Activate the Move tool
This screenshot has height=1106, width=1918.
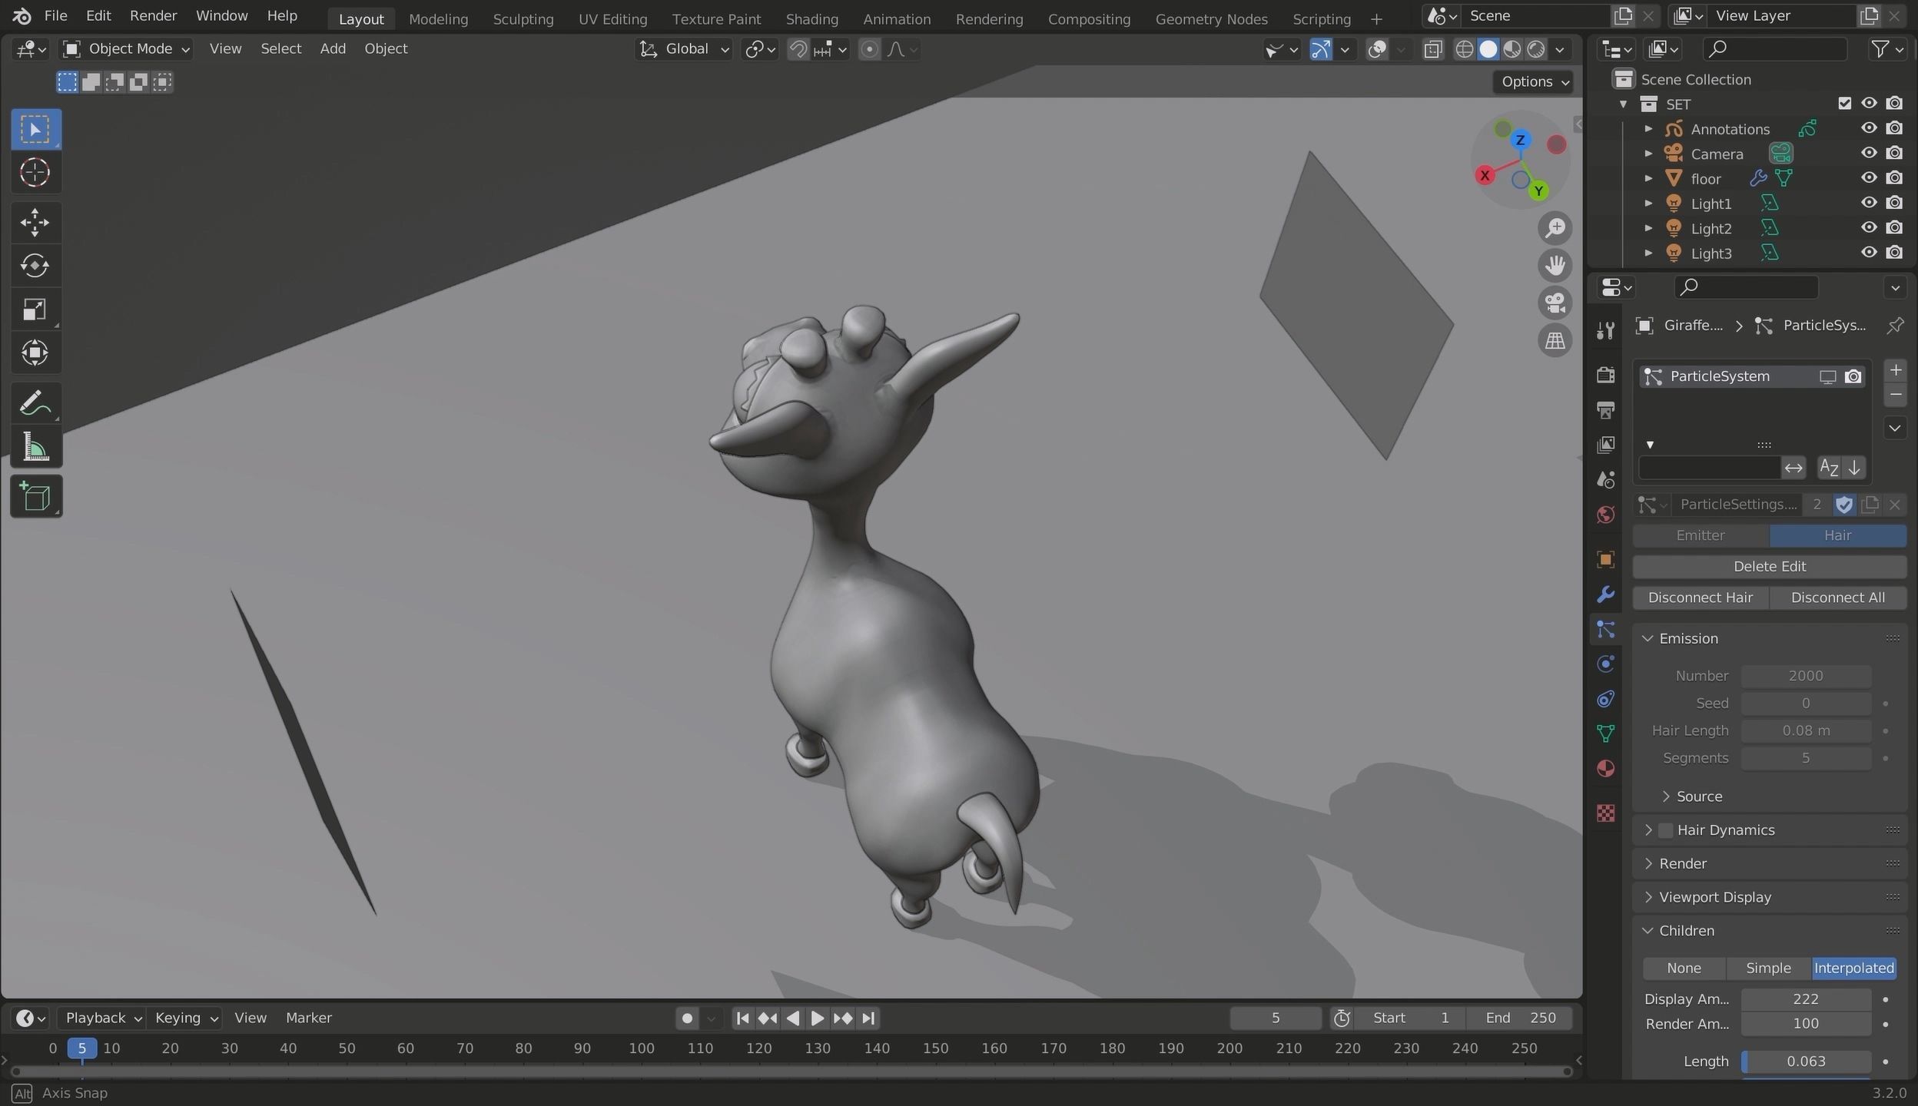point(35,223)
